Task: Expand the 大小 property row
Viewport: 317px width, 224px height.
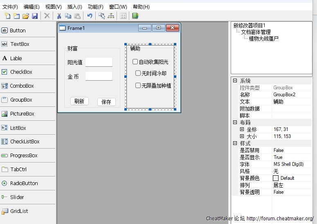Action: 242,136
